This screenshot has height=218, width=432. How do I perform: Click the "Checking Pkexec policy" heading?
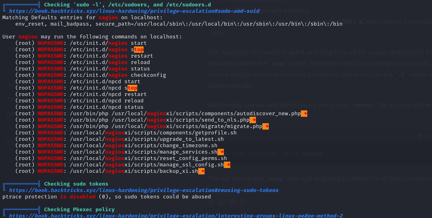tap(79, 209)
